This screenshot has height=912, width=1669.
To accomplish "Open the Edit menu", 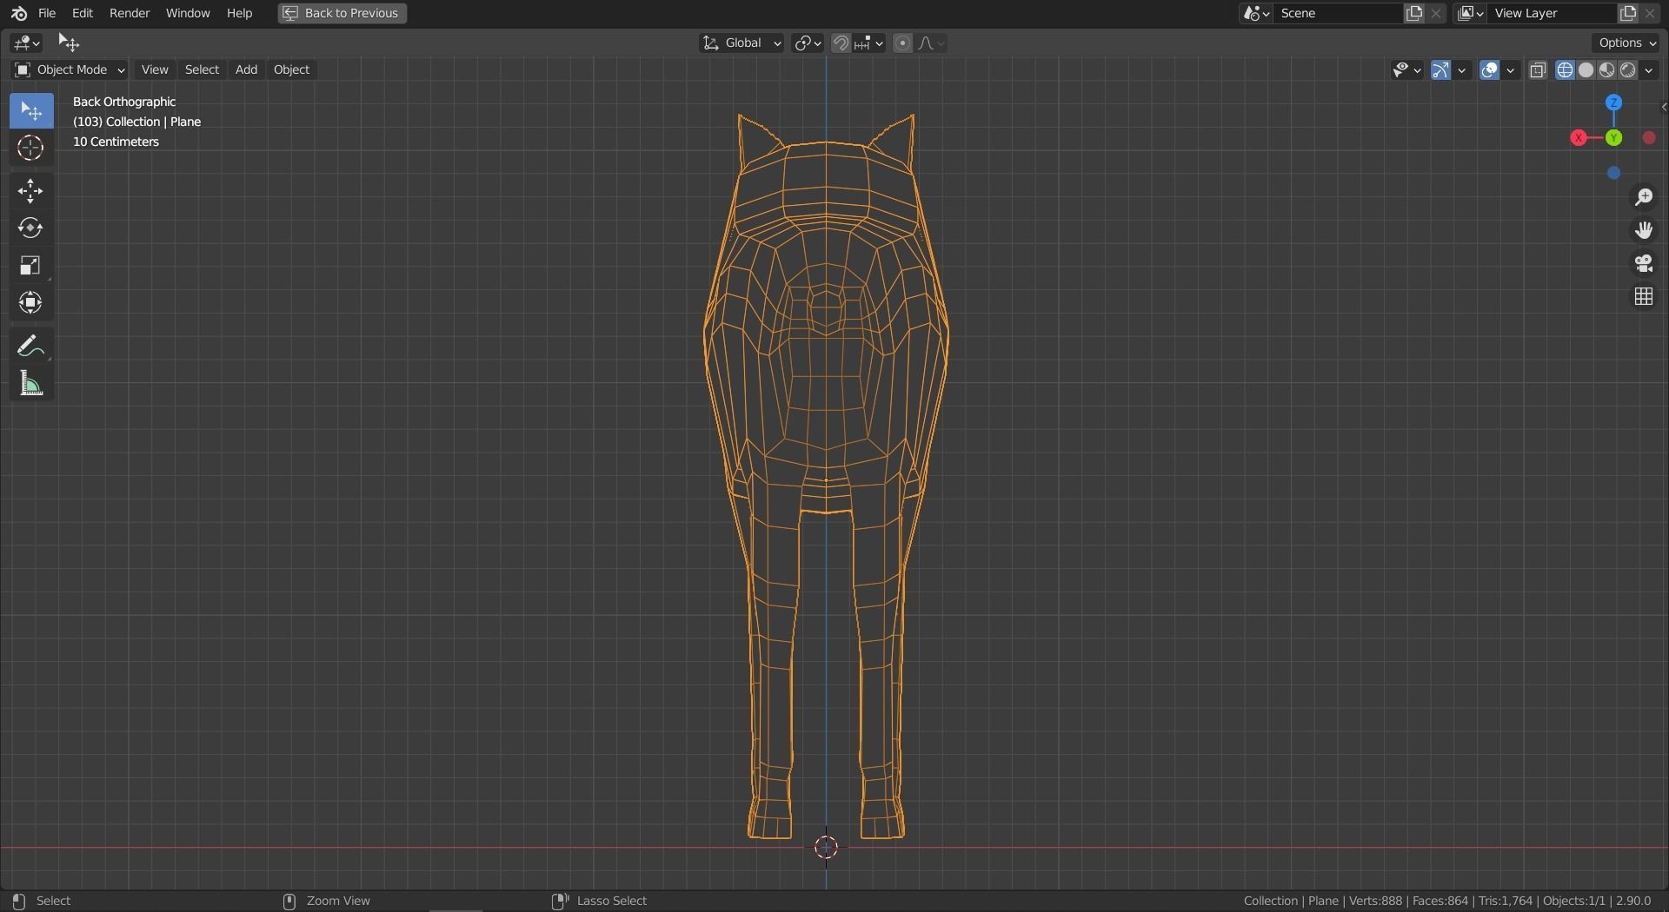I will (x=83, y=13).
